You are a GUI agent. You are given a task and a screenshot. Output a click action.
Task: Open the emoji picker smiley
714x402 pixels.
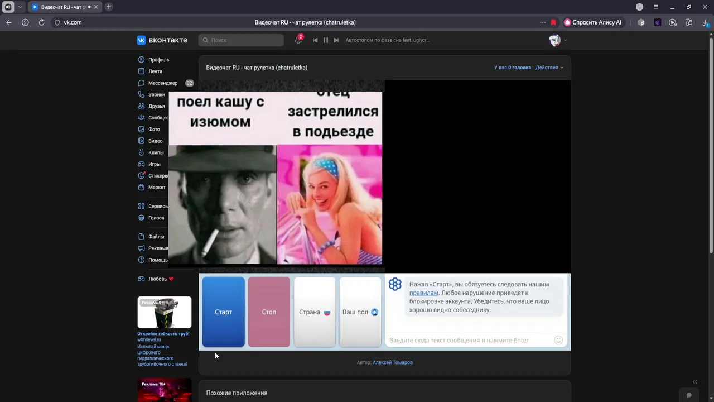(x=558, y=340)
